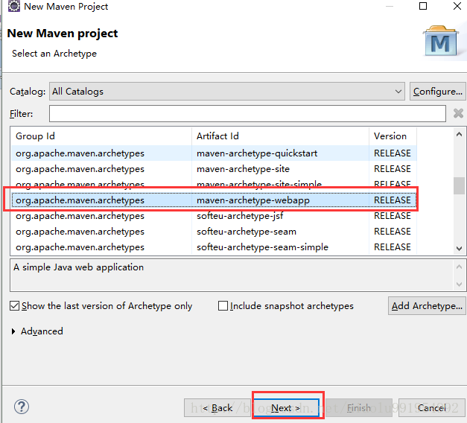Expand the Advanced section
467x423 pixels.
click(13, 331)
